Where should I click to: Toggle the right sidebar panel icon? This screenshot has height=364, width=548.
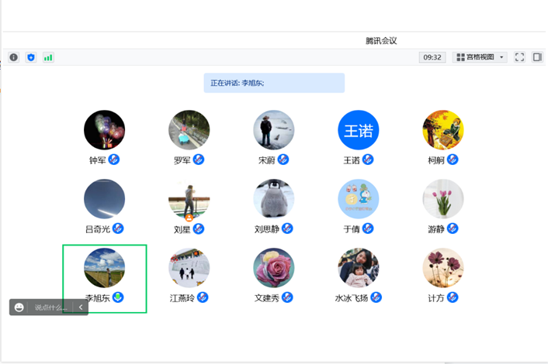(537, 57)
